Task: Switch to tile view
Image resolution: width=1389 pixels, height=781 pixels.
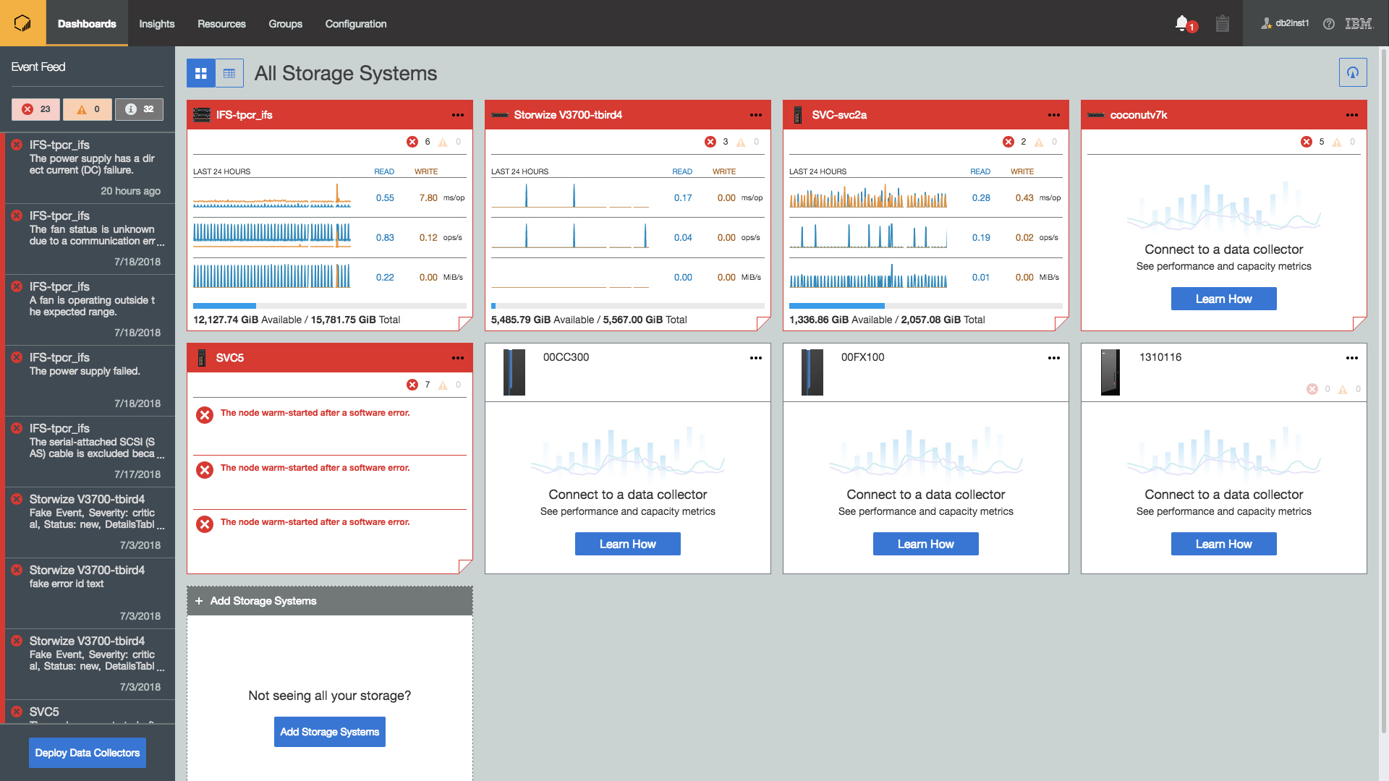Action: (x=201, y=73)
